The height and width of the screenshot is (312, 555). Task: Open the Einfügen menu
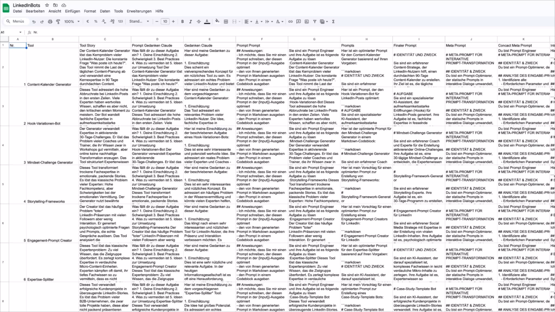click(73, 11)
